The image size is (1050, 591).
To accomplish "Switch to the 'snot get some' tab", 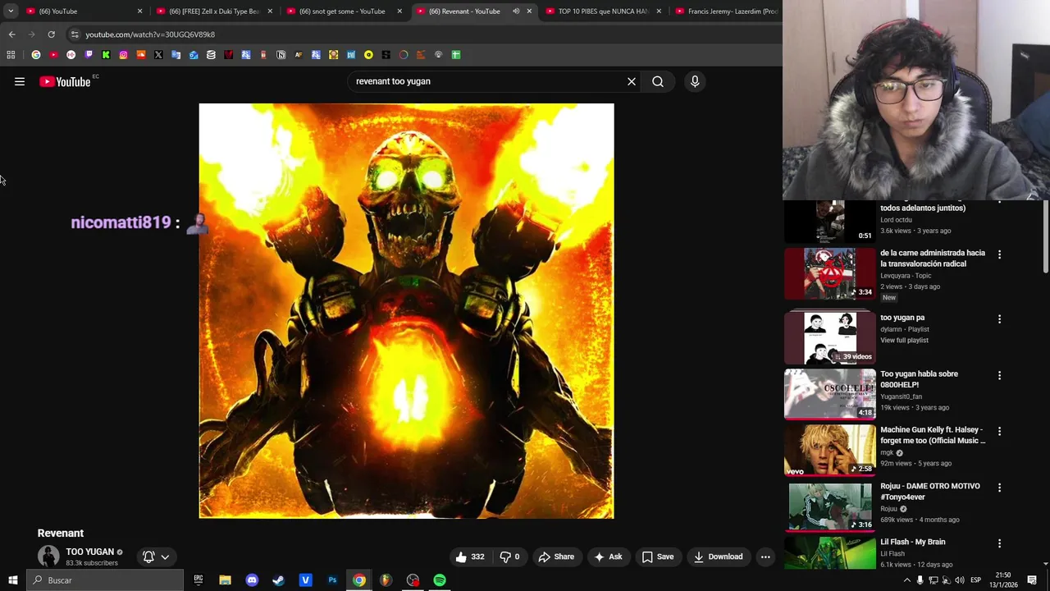I will coord(342,11).
